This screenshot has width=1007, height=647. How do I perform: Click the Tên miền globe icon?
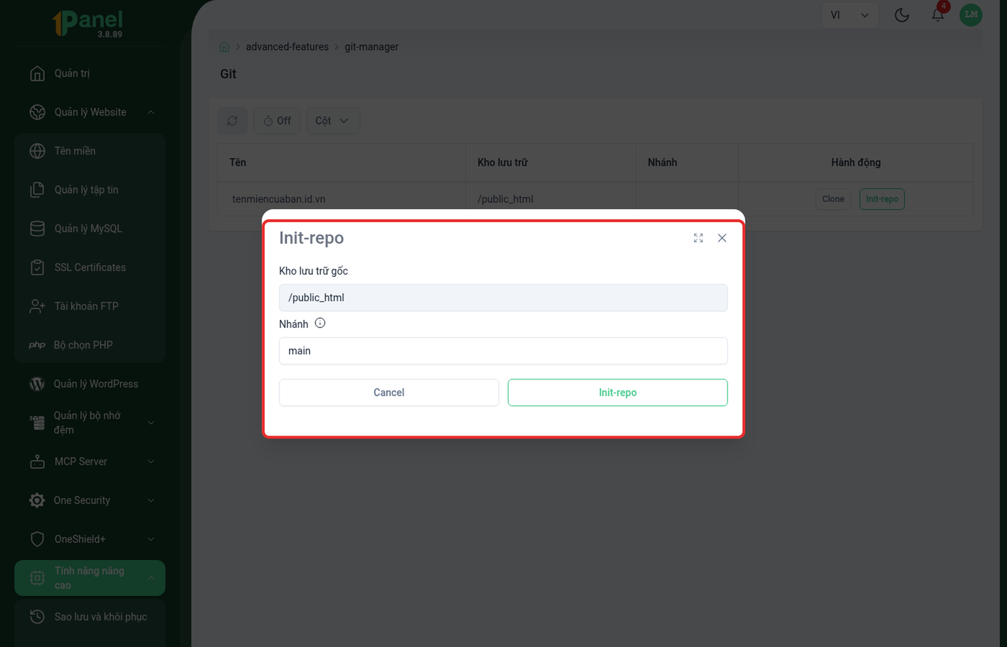(x=37, y=151)
